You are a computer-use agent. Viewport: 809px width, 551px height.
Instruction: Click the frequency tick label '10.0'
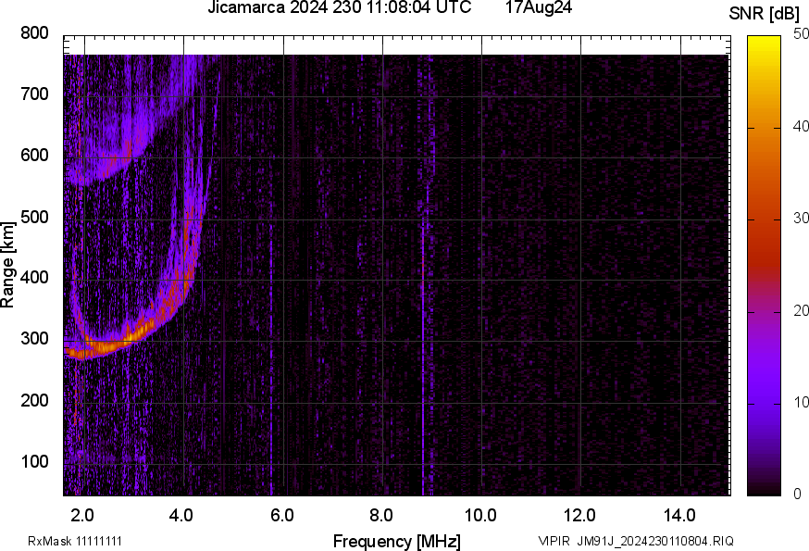tap(480, 515)
